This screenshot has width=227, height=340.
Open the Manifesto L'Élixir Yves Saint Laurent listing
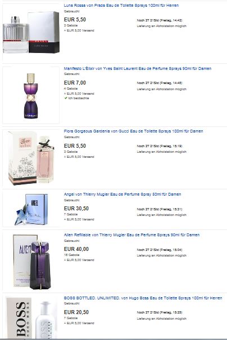[138, 69]
